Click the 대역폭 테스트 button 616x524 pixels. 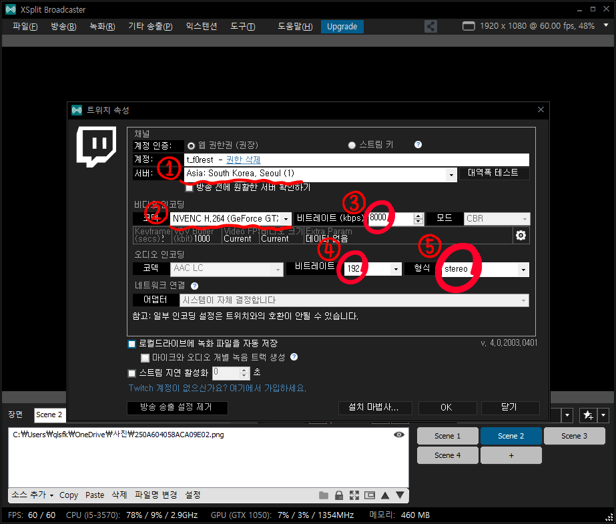[493, 173]
